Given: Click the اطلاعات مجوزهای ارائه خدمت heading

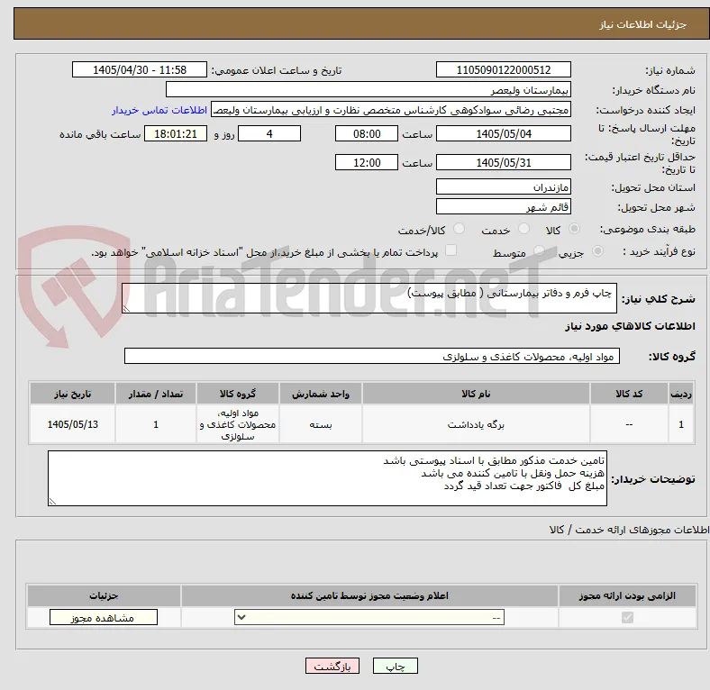Looking at the screenshot, I should 630,530.
